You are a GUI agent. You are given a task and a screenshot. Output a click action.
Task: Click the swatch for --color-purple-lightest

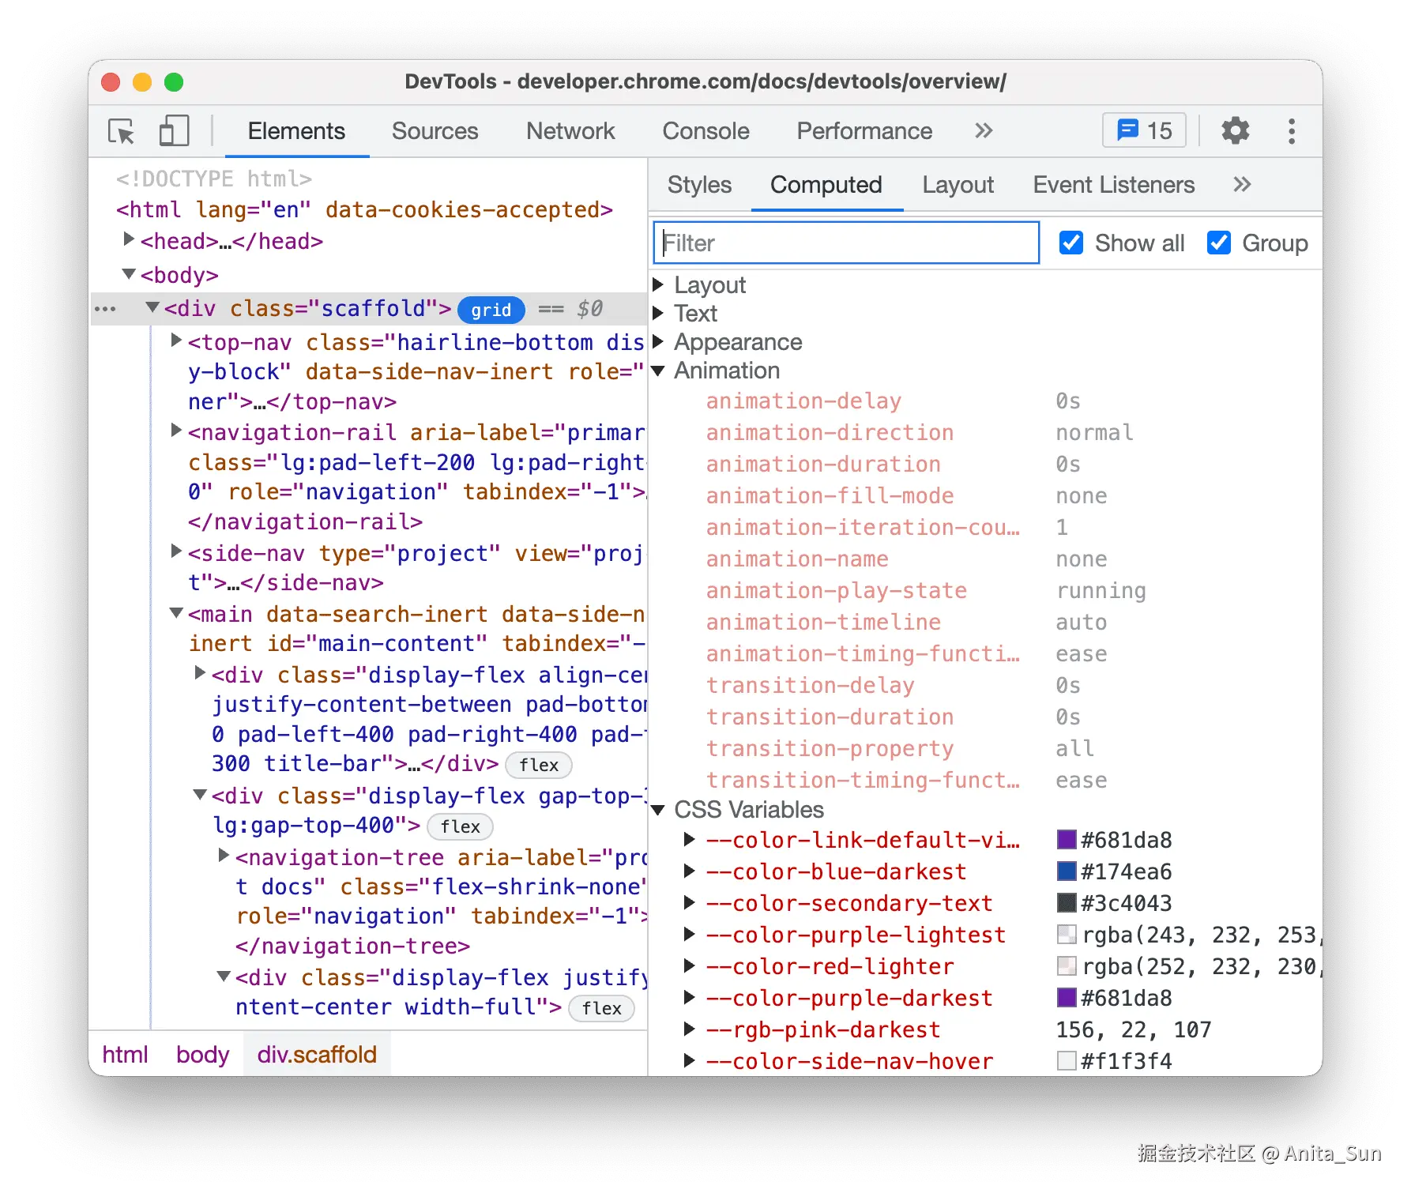tap(1067, 934)
